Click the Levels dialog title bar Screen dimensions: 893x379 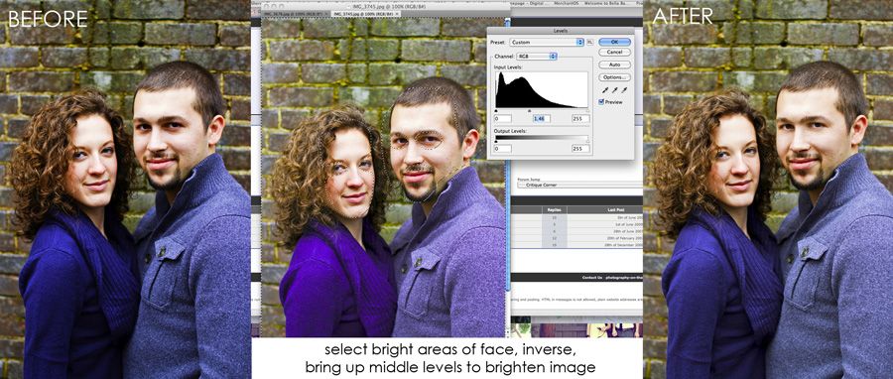[561, 31]
